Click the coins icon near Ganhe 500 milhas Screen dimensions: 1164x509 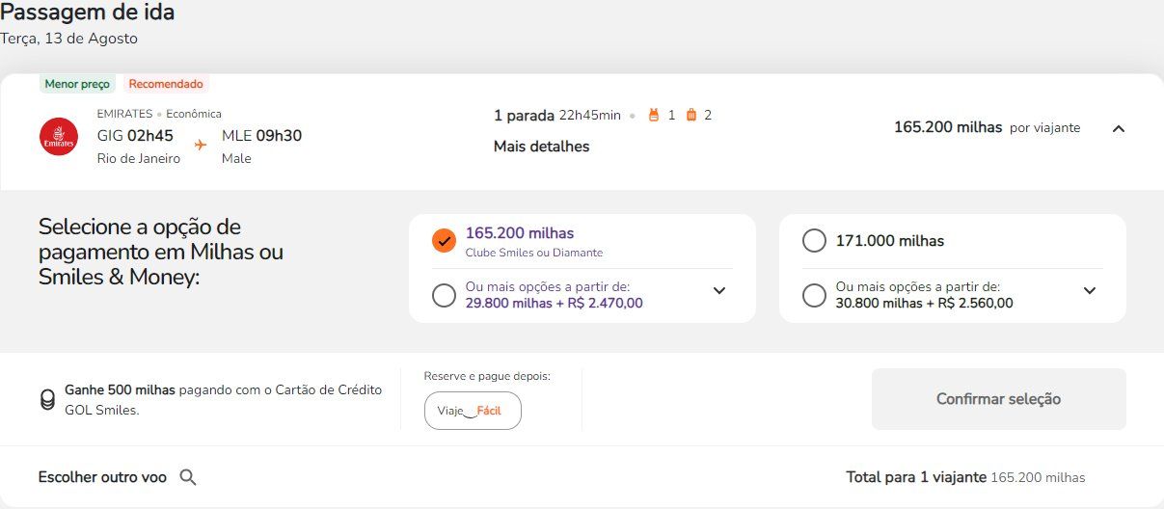[x=47, y=400]
